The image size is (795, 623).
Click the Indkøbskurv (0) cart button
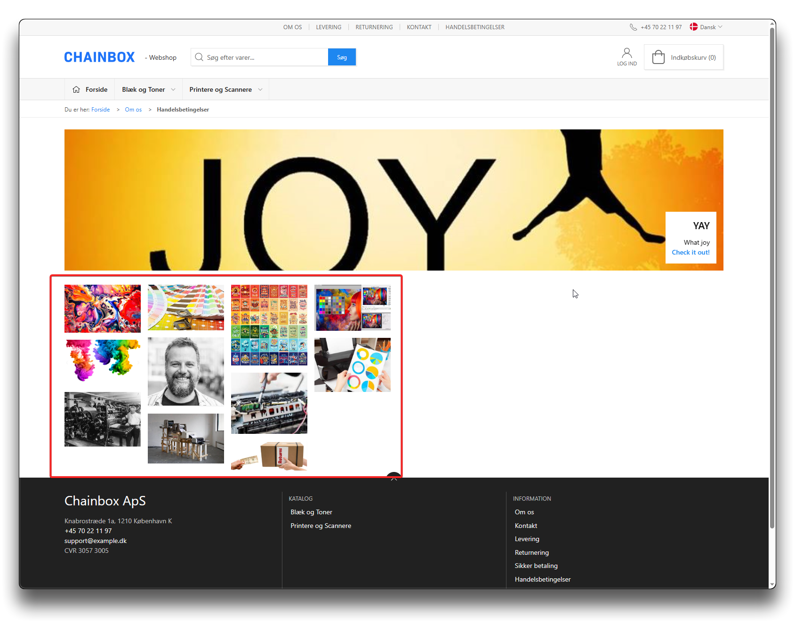coord(683,57)
